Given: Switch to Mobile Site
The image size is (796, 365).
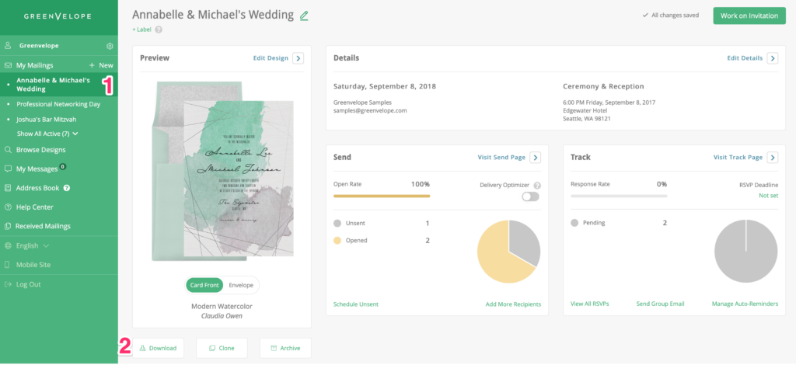Looking at the screenshot, I should coord(33,265).
